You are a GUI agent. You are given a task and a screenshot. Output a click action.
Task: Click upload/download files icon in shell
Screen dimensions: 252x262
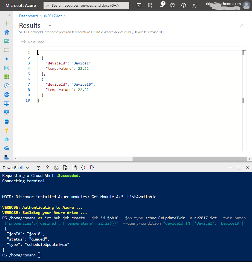coord(65,168)
